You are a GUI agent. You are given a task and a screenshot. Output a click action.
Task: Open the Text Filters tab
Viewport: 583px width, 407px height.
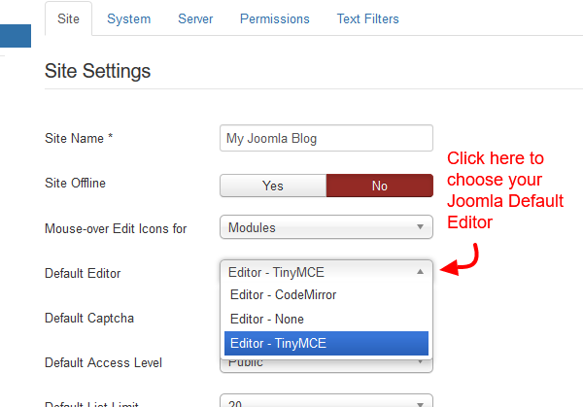tap(367, 19)
